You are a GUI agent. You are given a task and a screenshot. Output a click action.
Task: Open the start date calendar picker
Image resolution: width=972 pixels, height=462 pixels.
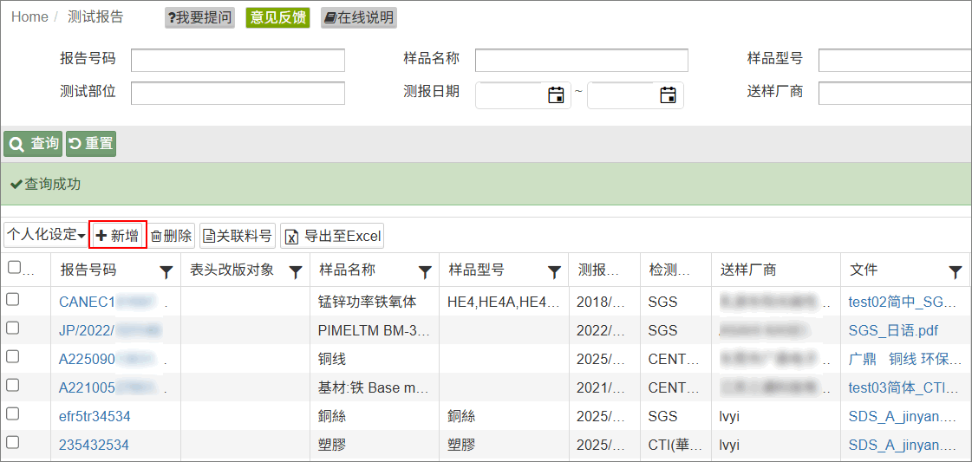click(x=556, y=95)
